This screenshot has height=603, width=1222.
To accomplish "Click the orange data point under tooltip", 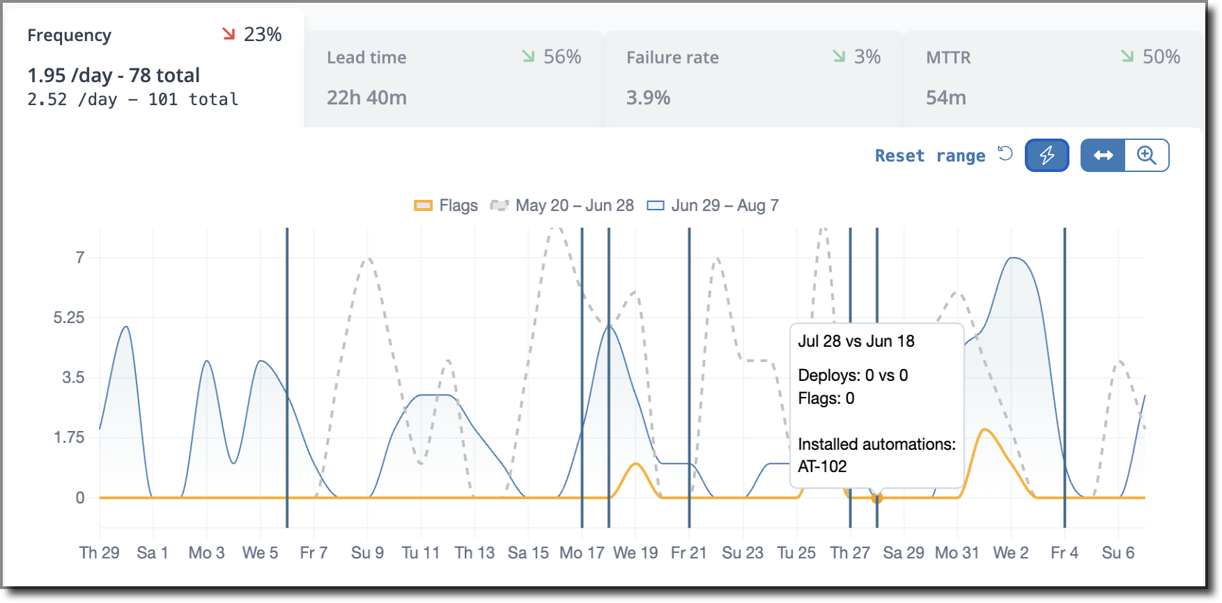I will pyautogui.click(x=877, y=498).
